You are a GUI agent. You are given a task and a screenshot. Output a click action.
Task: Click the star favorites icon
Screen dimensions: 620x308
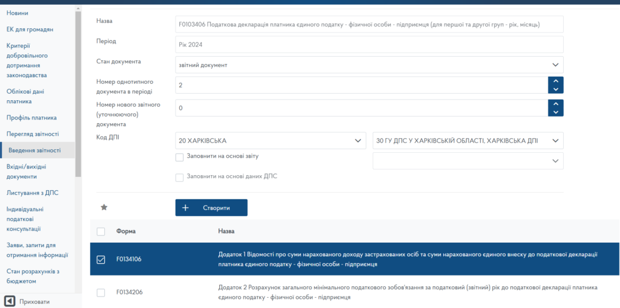(104, 207)
